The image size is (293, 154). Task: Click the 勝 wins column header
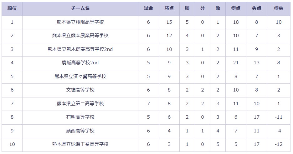point(187,8)
